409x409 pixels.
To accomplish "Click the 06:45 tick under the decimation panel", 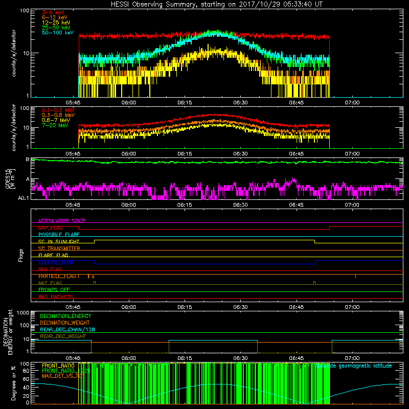I will pyautogui.click(x=297, y=358).
